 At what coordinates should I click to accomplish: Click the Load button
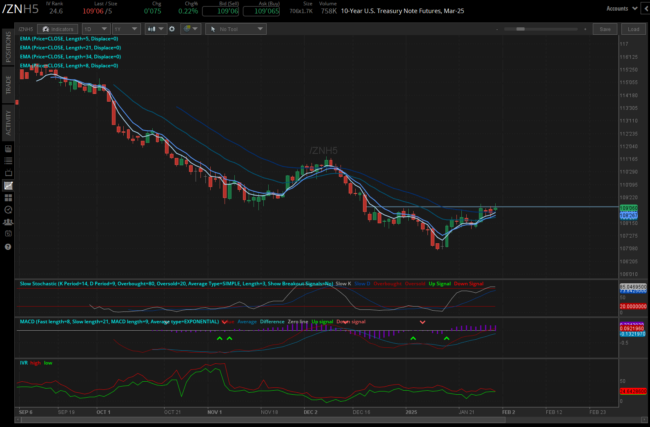coord(634,29)
